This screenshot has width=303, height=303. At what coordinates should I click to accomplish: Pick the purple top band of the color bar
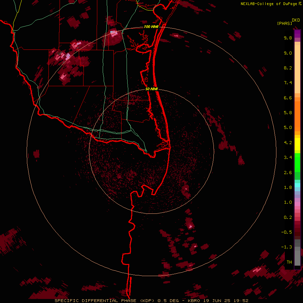297,34
